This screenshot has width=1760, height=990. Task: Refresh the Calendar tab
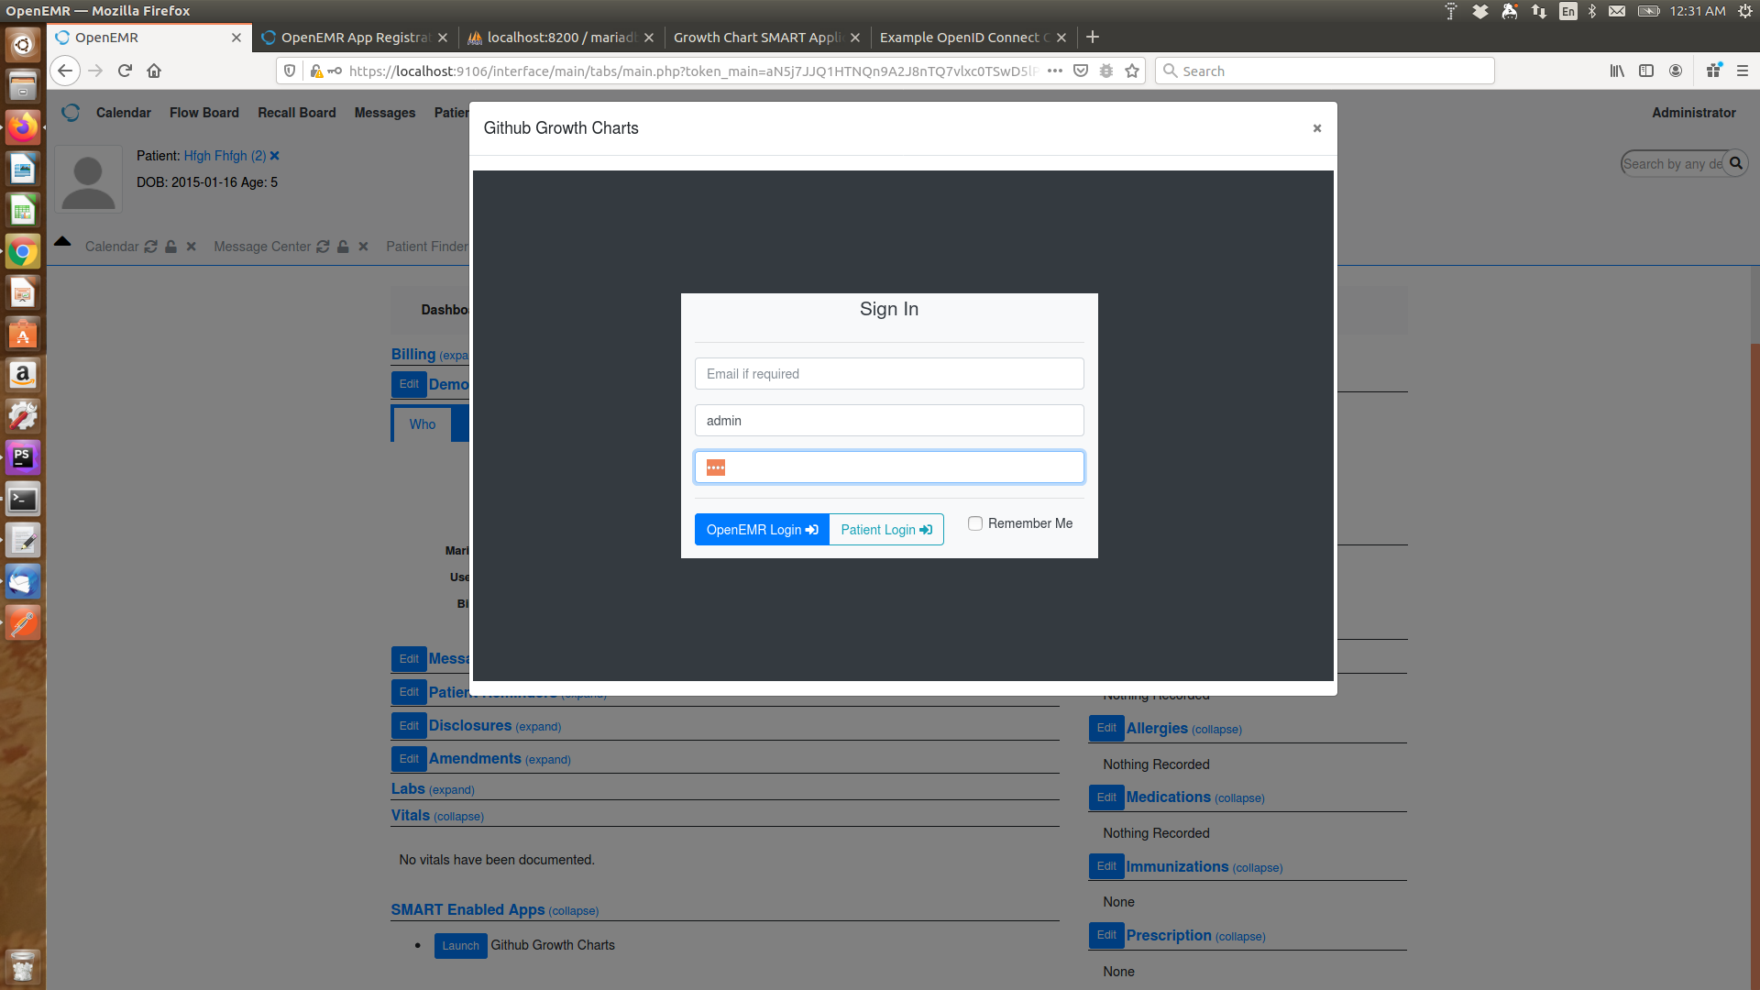(x=149, y=247)
